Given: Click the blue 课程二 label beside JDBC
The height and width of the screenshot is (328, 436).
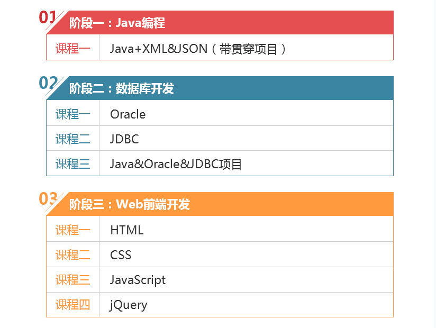Looking at the screenshot, I should tap(73, 139).
